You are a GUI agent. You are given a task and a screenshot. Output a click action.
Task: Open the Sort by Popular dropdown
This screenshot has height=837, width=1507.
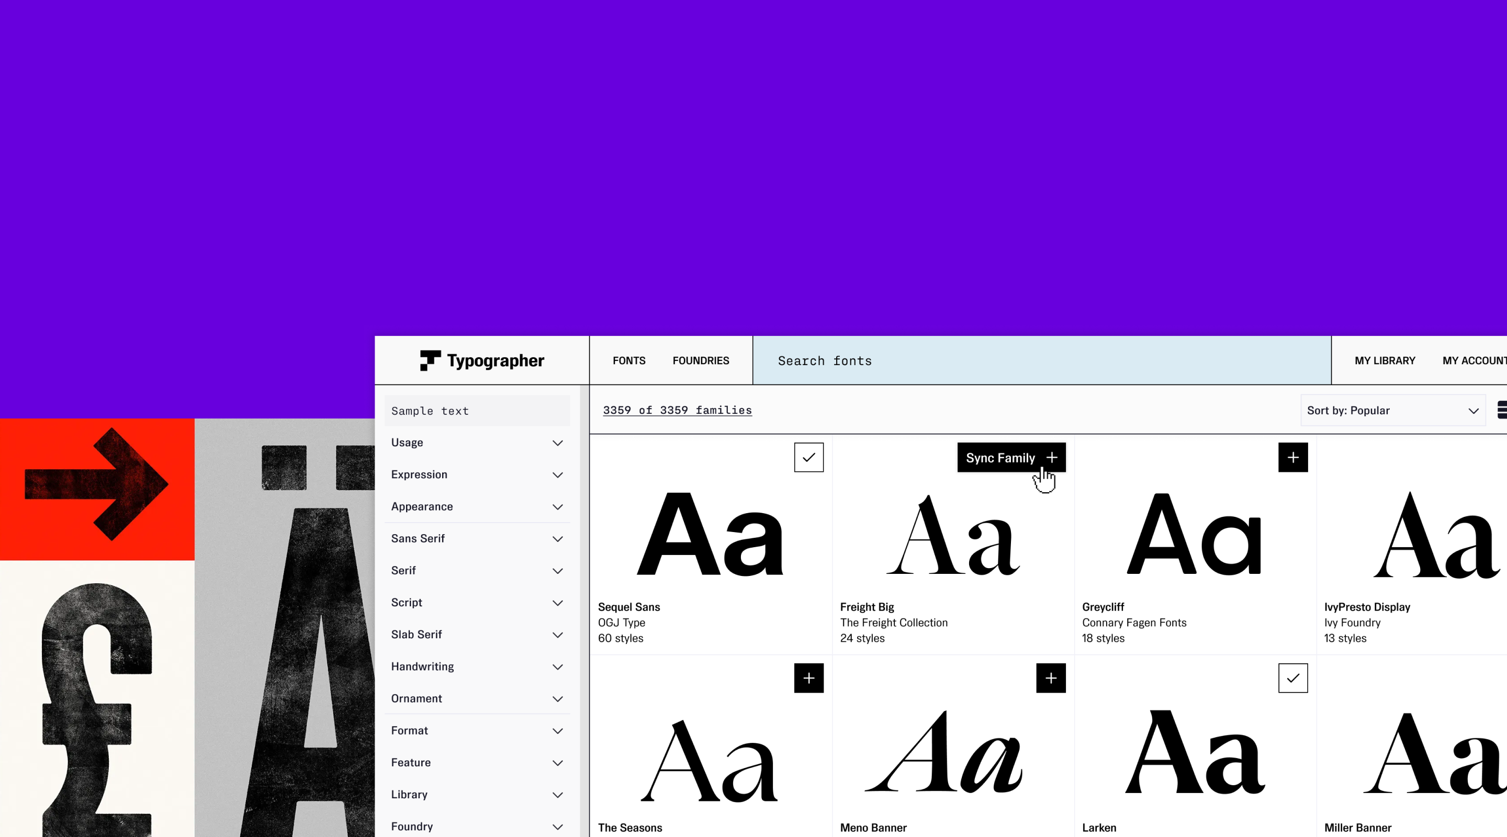1392,410
